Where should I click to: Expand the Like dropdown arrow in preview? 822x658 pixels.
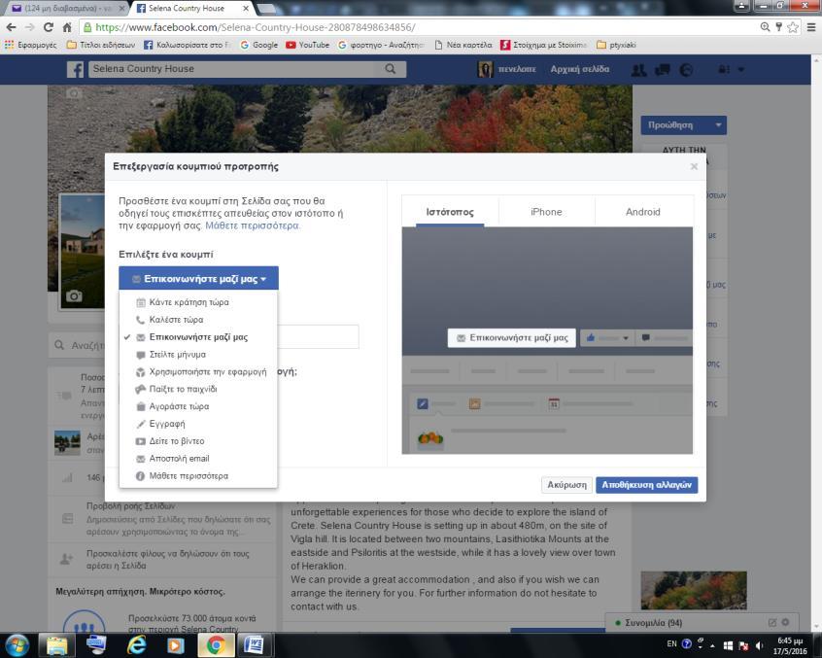[x=626, y=338]
